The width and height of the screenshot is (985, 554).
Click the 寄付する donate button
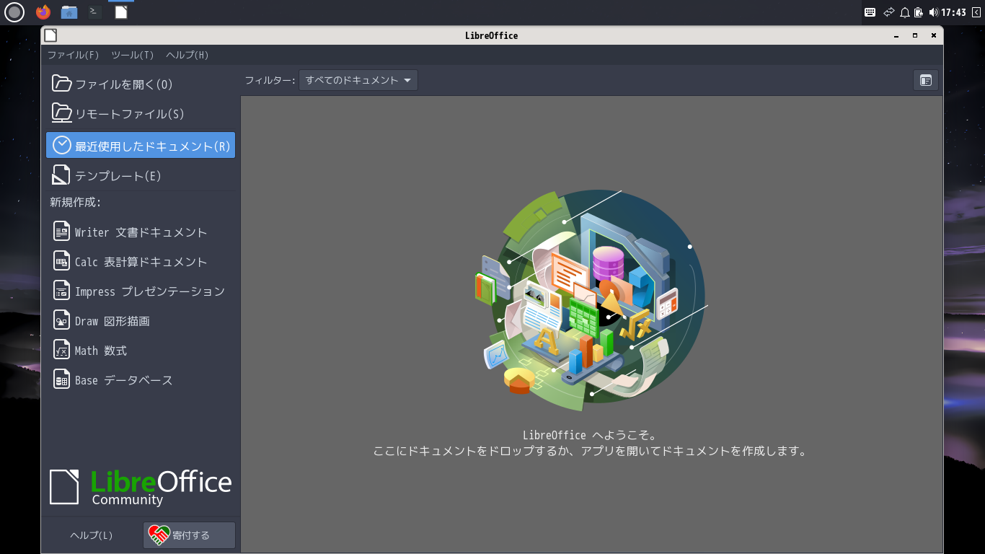click(189, 535)
